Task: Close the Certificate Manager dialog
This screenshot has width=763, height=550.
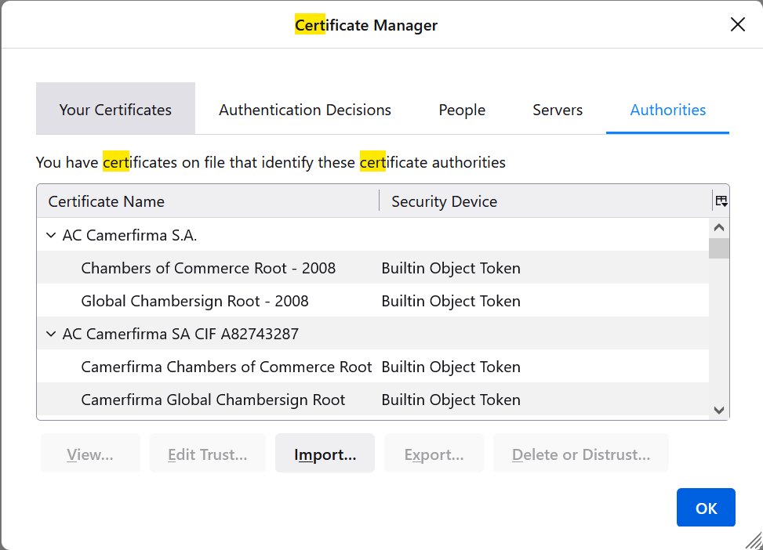Action: (738, 24)
